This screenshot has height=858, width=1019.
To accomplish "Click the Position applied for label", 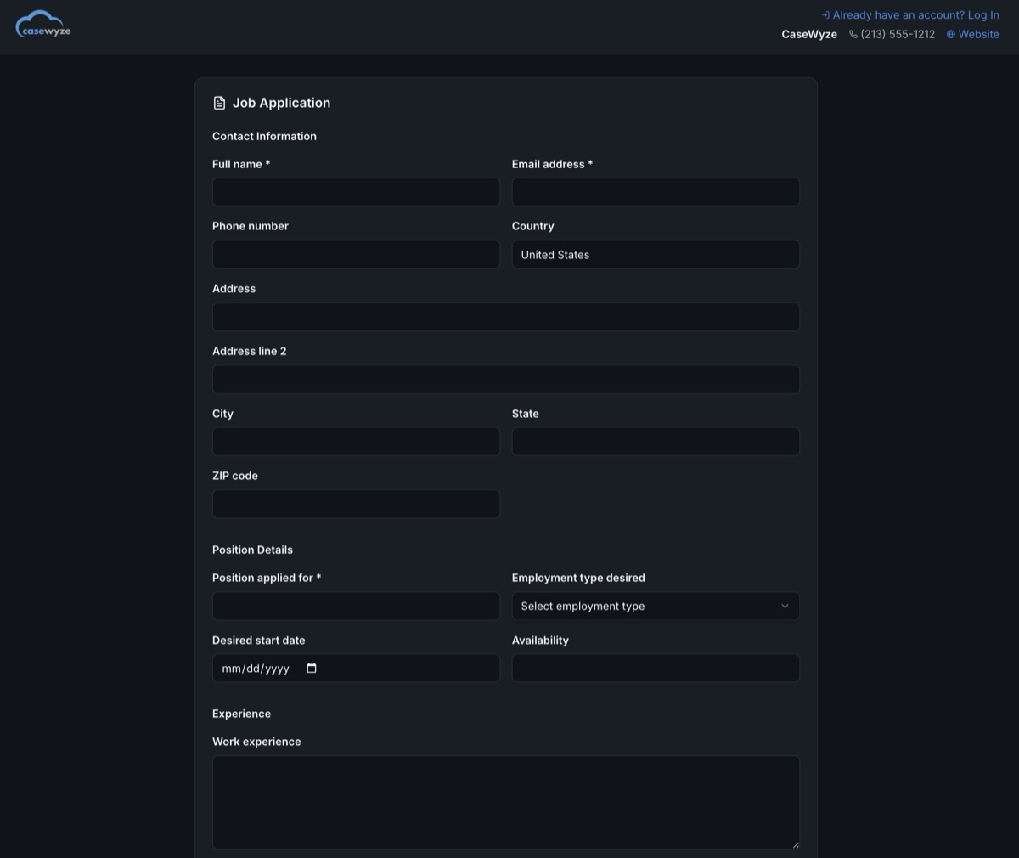I will 267,578.
